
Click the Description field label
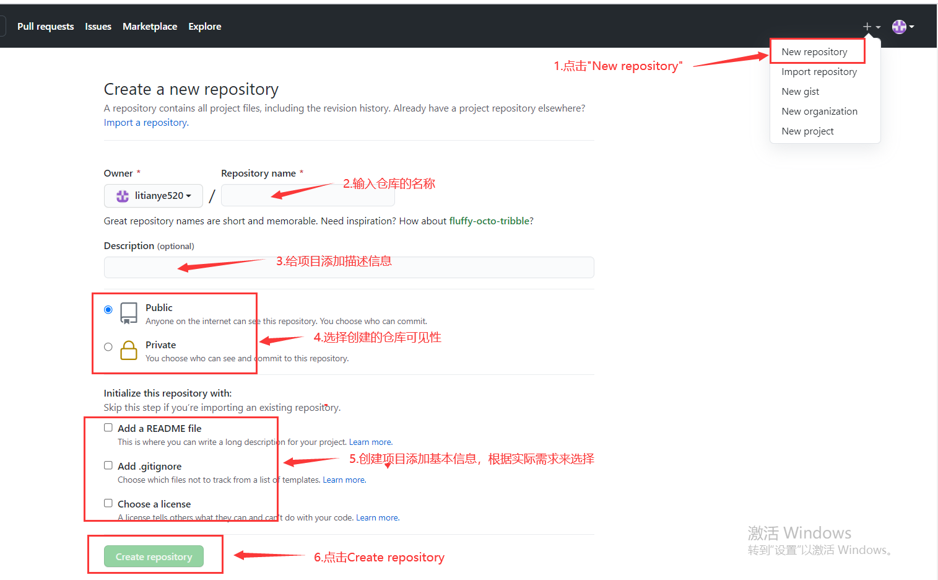(149, 246)
